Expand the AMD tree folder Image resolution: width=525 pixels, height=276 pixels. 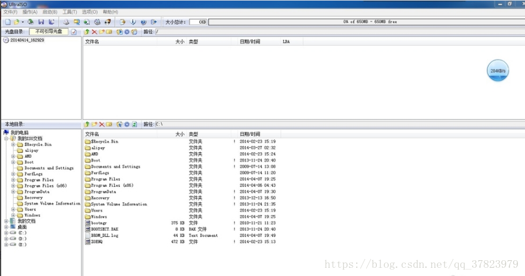pyautogui.click(x=13, y=156)
